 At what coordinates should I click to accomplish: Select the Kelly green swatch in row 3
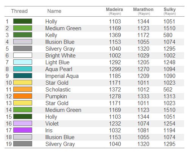(23, 35)
